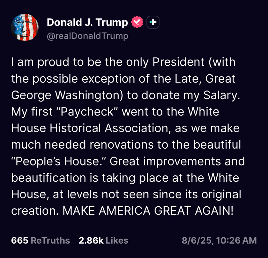Click the word "Salary." in the post
This screenshot has width=268, height=258.
point(222,95)
